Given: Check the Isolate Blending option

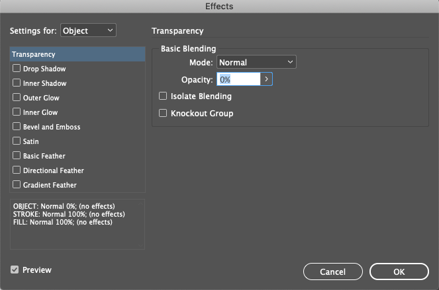Looking at the screenshot, I should (x=163, y=96).
